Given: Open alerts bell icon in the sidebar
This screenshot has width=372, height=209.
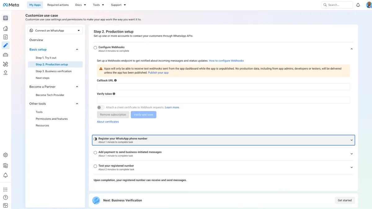Looking at the screenshot, I should tap(6, 175).
